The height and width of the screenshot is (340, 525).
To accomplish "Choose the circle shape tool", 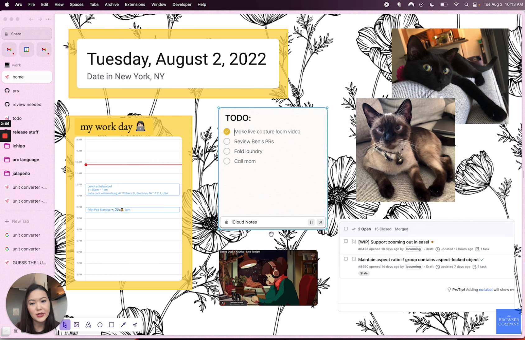I will point(100,325).
